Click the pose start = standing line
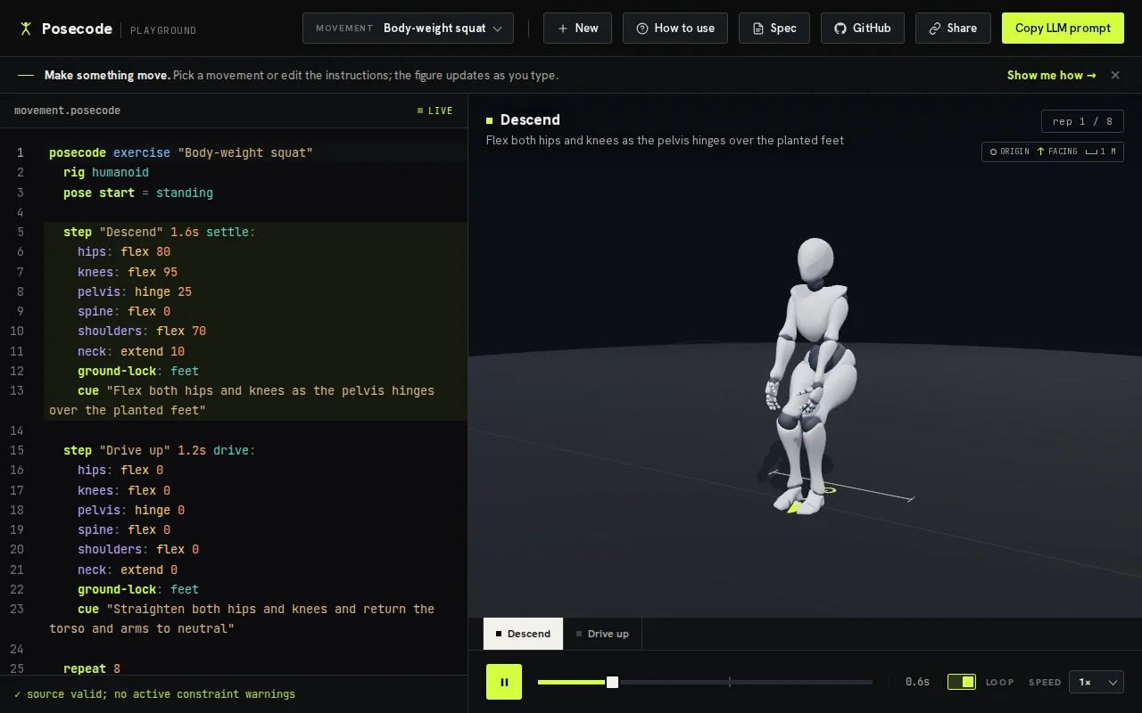 pos(138,193)
